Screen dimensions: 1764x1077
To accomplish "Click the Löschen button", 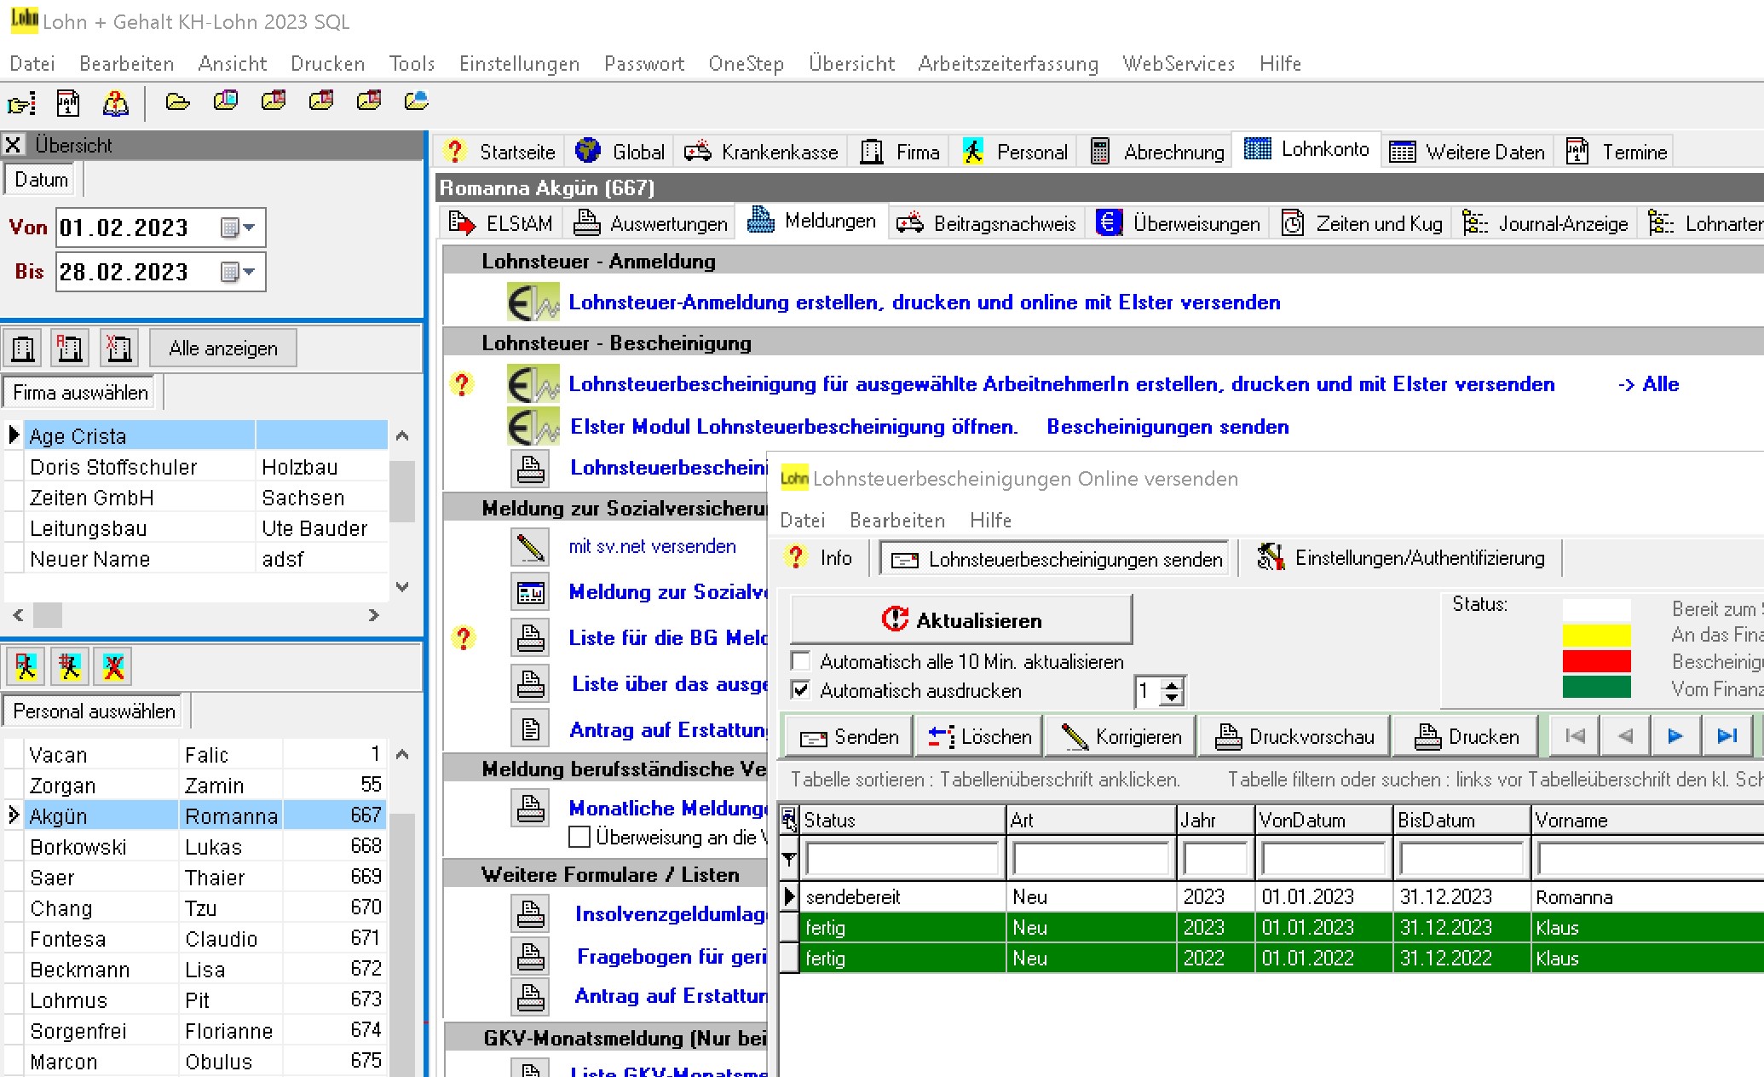I will (979, 736).
